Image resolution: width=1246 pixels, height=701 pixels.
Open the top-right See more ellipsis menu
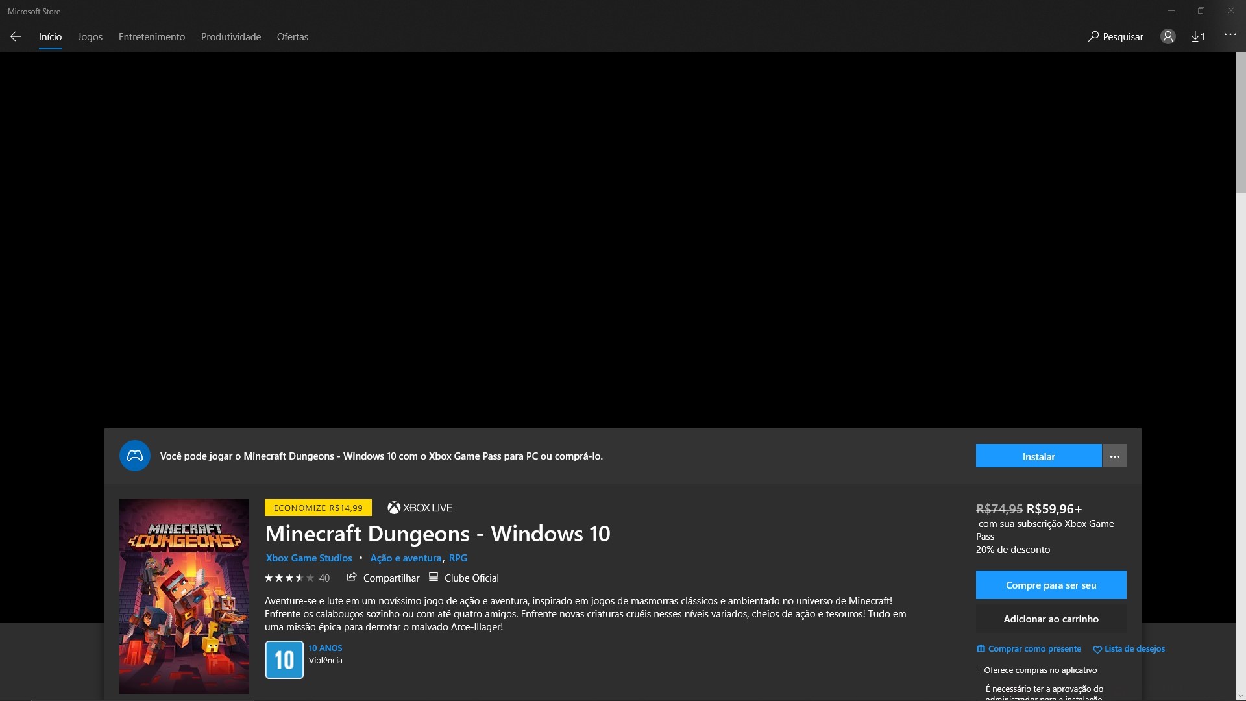(x=1230, y=35)
